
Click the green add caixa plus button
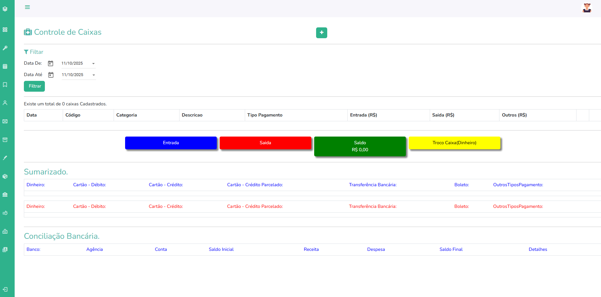click(322, 32)
